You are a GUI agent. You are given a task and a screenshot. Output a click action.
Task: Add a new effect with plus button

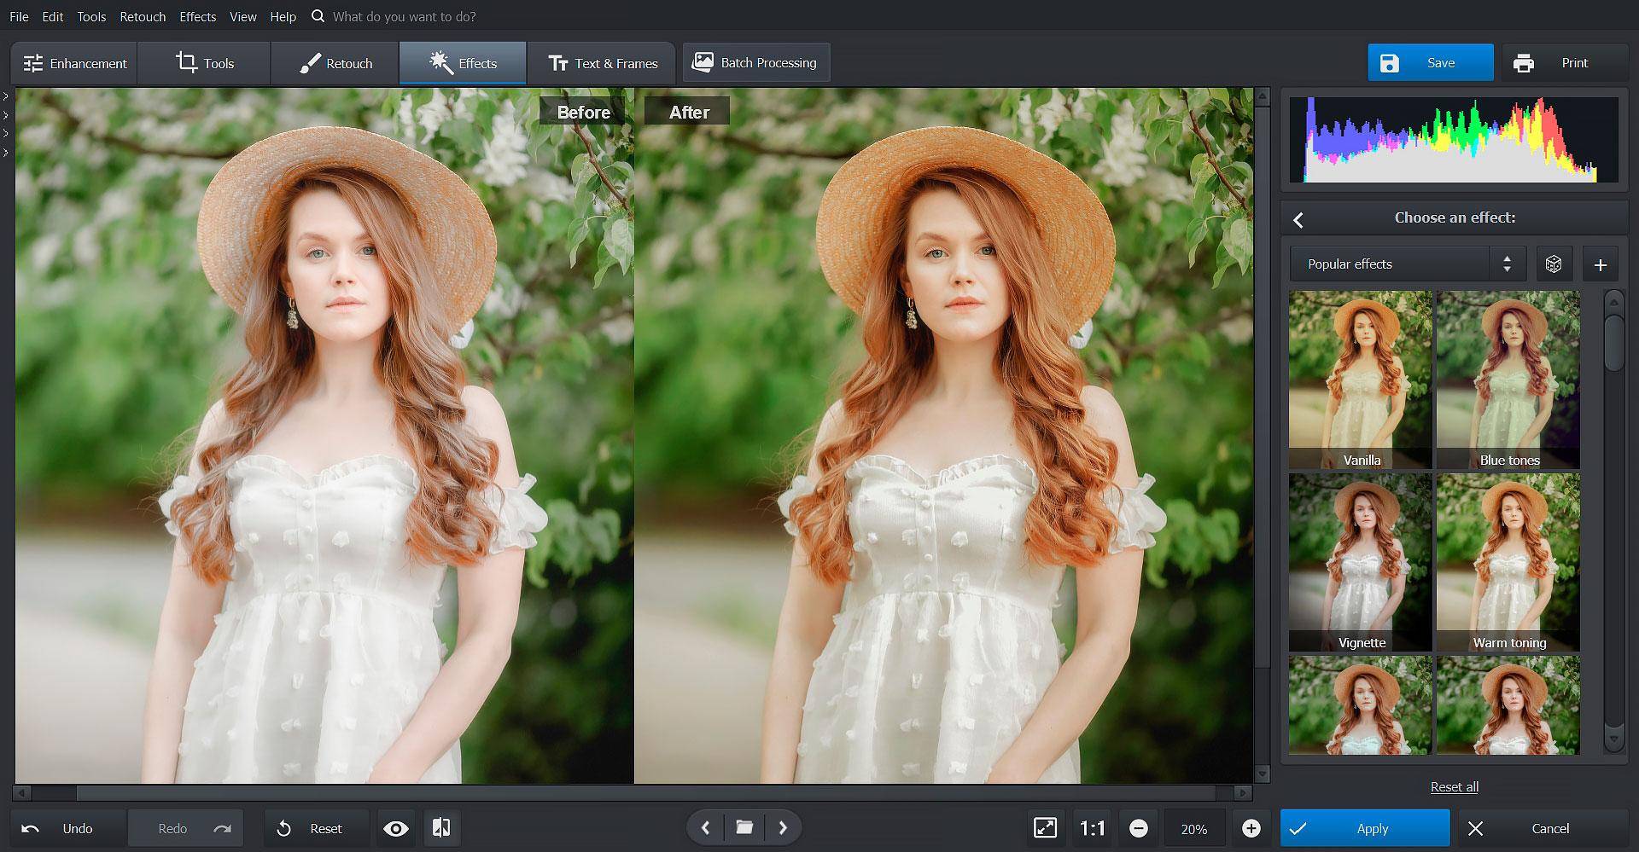click(1600, 264)
